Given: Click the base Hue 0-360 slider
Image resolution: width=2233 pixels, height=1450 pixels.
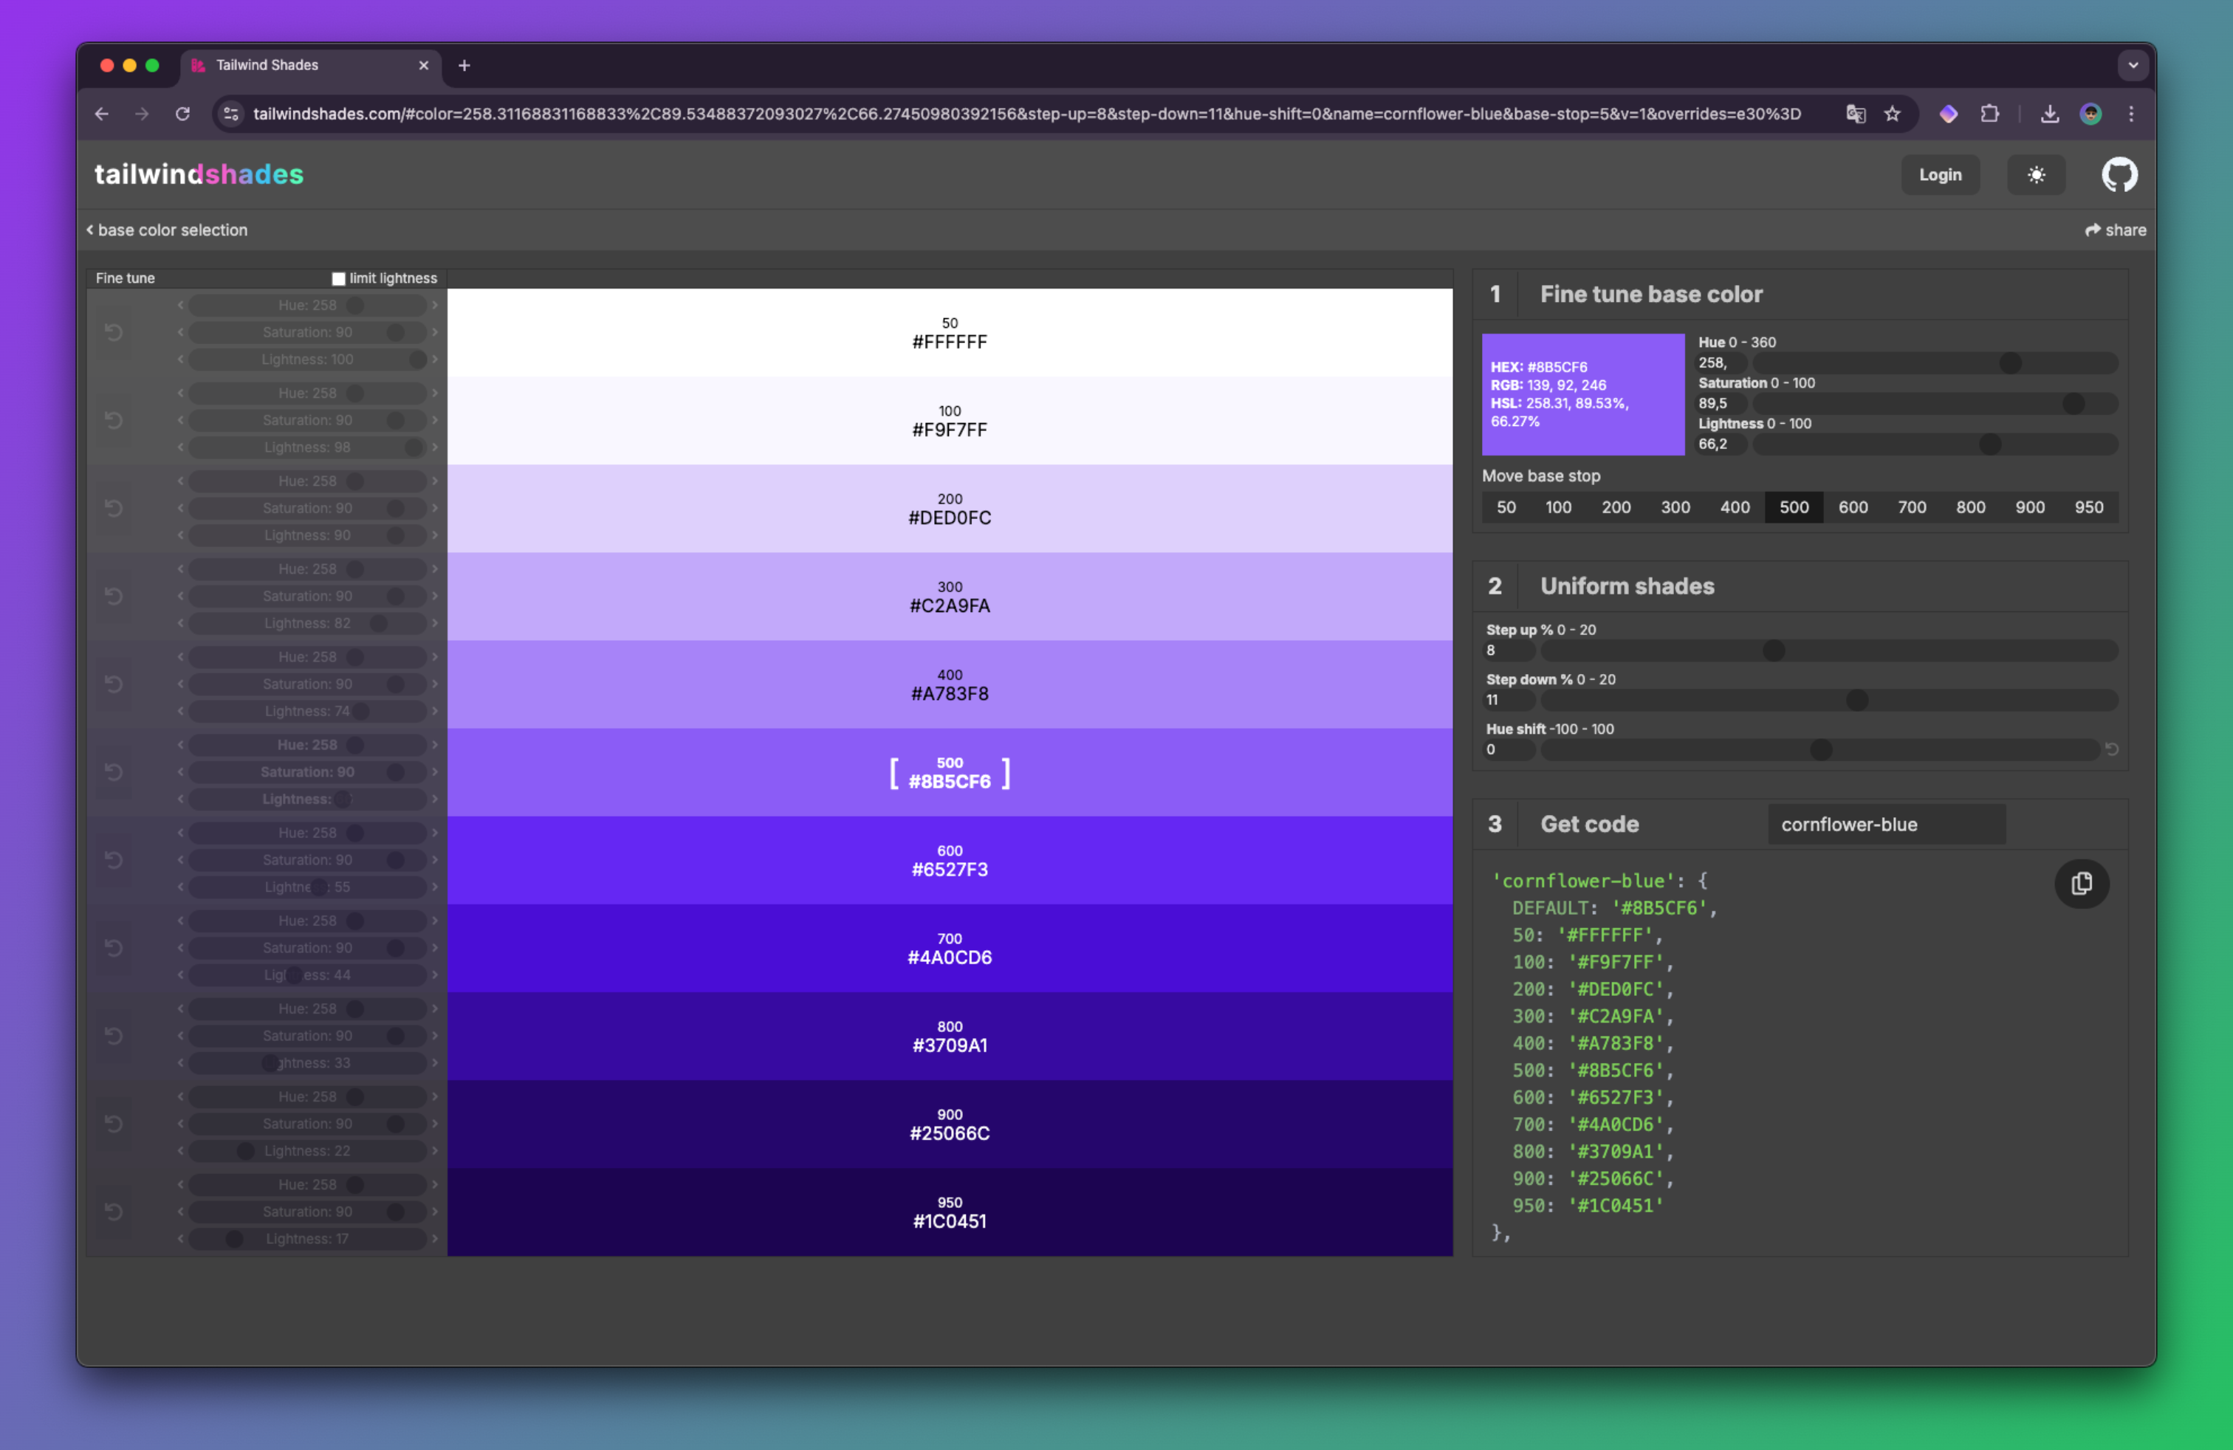Looking at the screenshot, I should 1935,363.
